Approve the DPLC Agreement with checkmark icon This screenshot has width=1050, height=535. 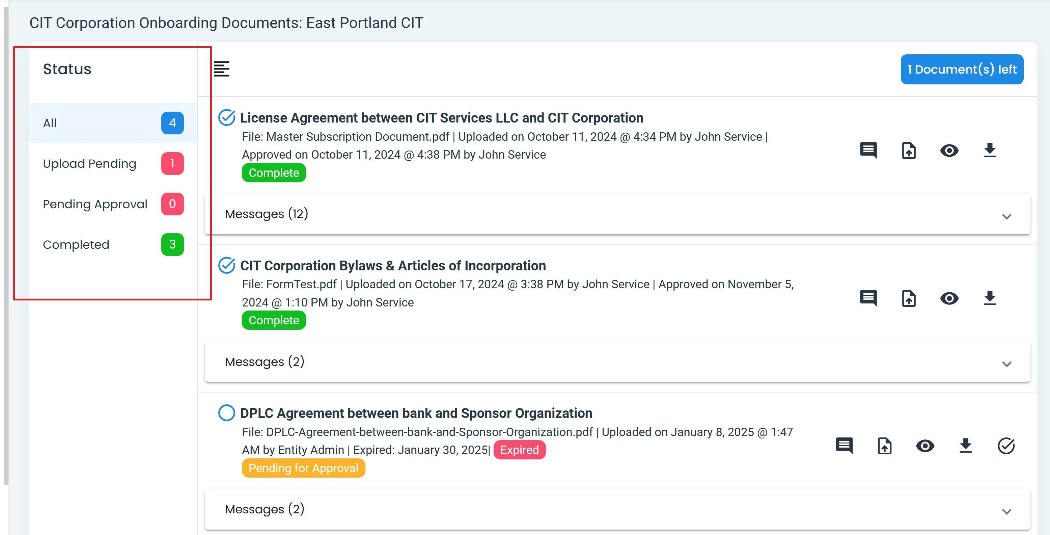pyautogui.click(x=1005, y=446)
